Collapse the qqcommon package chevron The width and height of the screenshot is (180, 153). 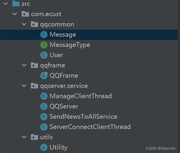tap(24, 24)
